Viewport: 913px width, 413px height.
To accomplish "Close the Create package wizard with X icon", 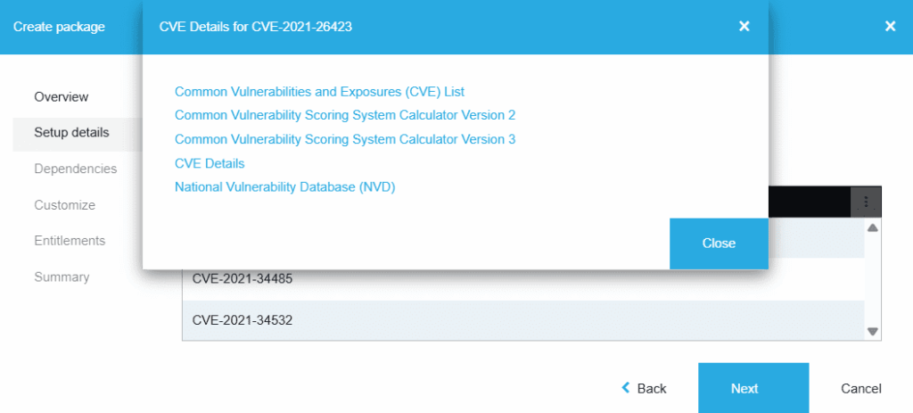I will click(889, 27).
